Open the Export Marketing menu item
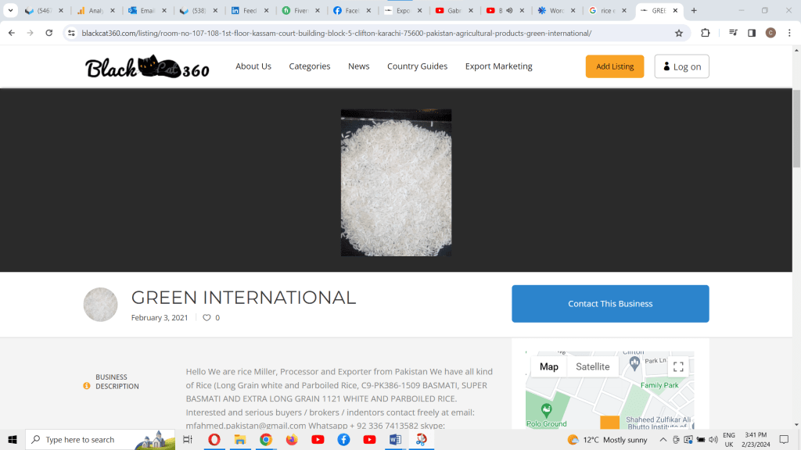This screenshot has width=801, height=450. point(498,66)
